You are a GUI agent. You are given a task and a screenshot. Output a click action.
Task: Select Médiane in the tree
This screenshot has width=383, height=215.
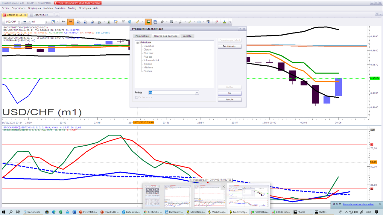[148, 67]
